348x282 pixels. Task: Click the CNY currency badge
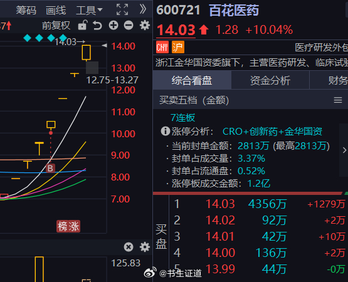(162, 47)
